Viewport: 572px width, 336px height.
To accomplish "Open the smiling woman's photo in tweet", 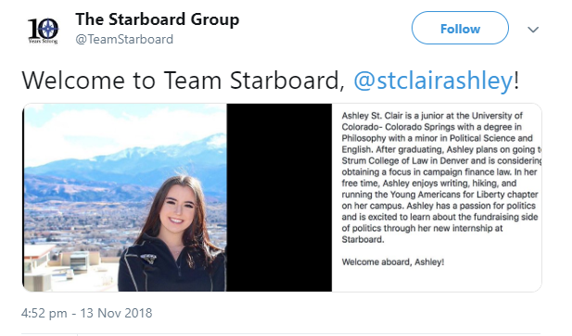I will click(125, 197).
